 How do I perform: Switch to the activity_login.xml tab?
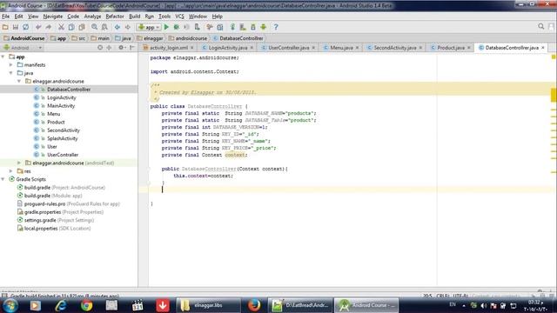coord(169,48)
